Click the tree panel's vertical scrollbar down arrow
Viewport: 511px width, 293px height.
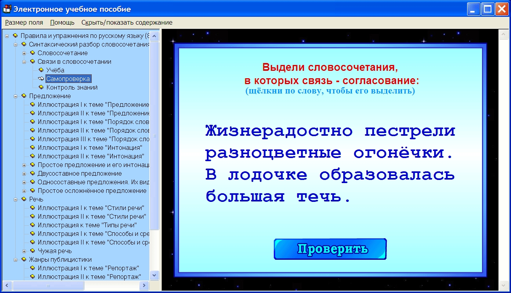[x=155, y=275]
